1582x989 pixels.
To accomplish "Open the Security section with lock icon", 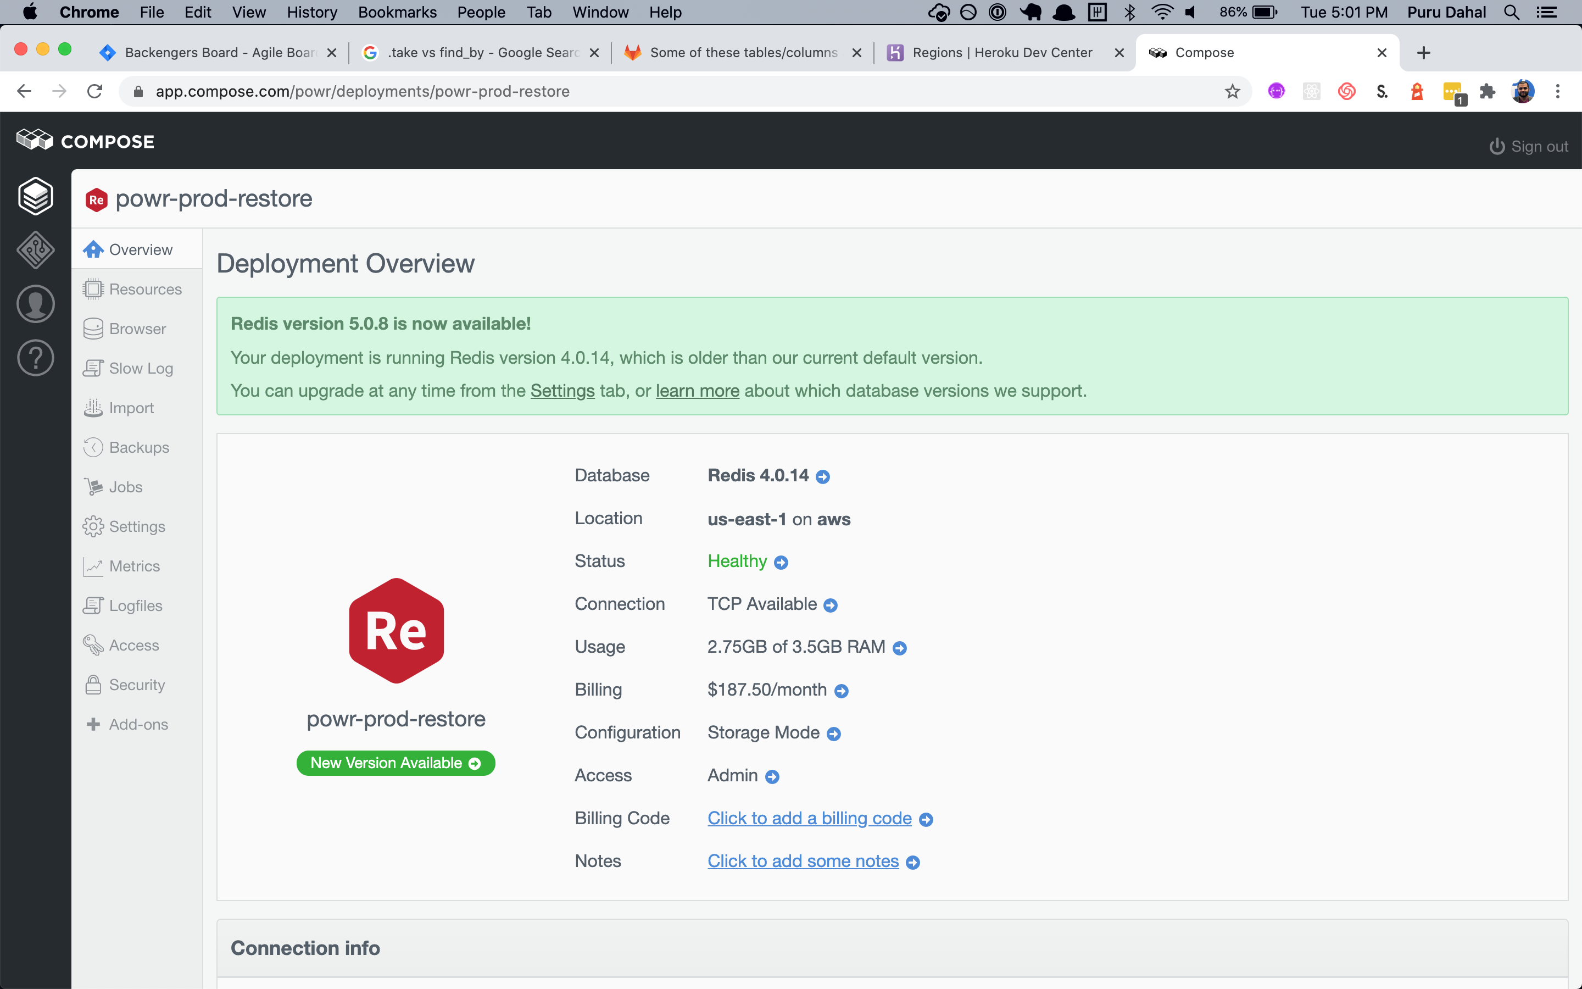I will click(x=137, y=685).
